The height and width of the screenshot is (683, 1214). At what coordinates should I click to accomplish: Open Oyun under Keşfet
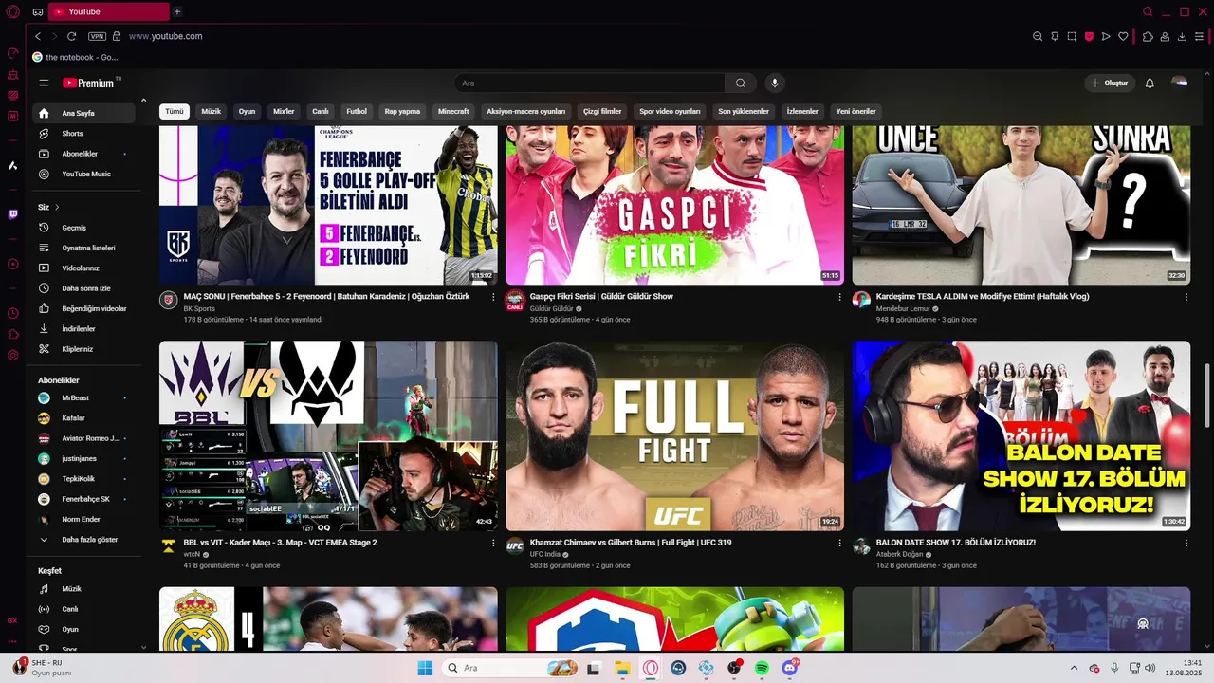(83, 629)
